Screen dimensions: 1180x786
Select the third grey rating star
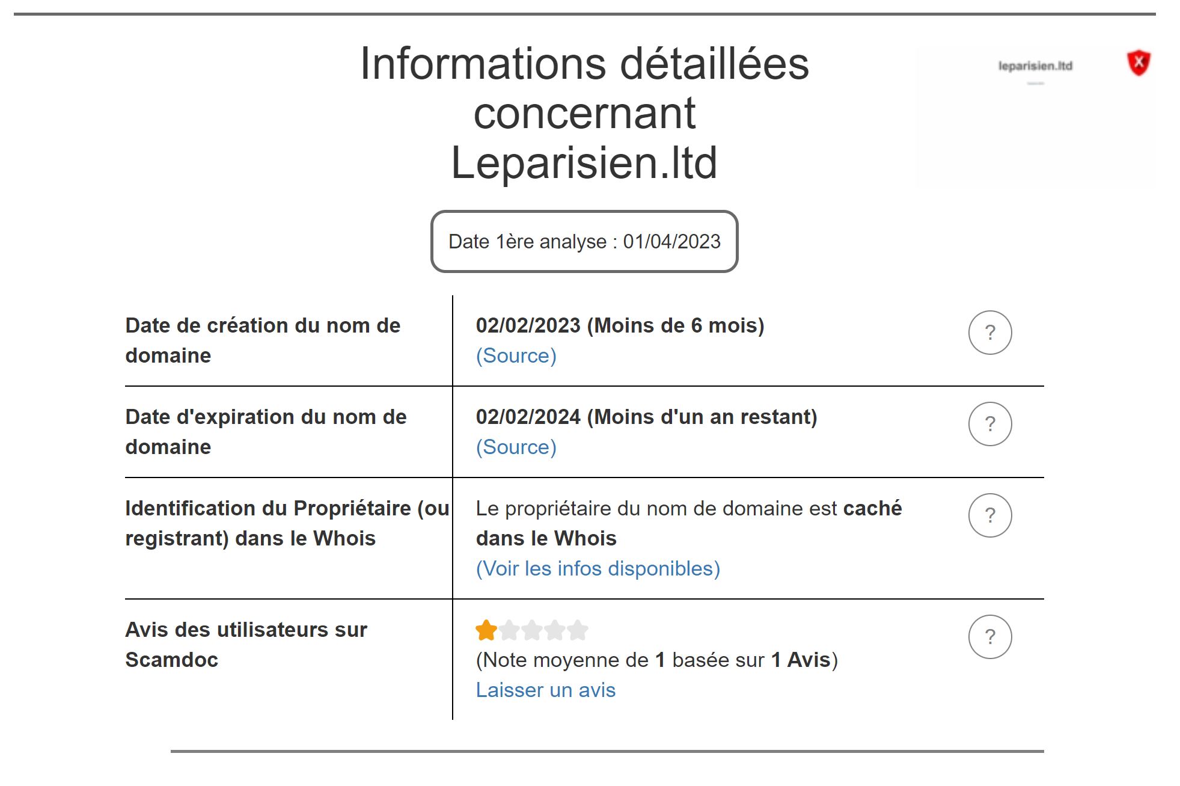(x=532, y=630)
